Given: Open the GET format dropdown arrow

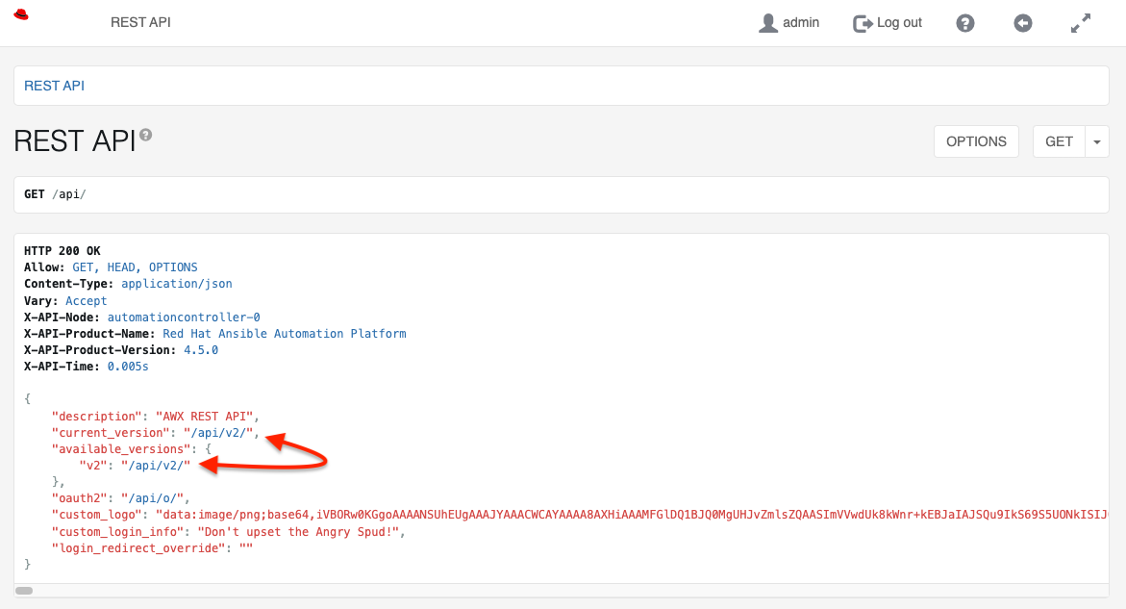Looking at the screenshot, I should (x=1096, y=141).
